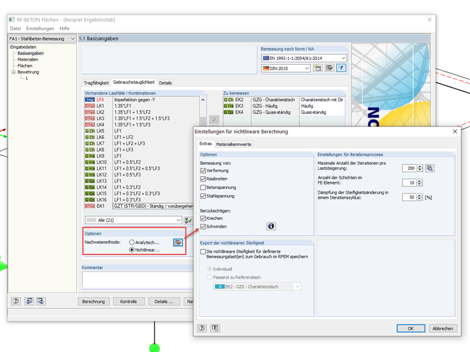Click the magnifier icon beside iterations field
The height and width of the screenshot is (352, 470).
pyautogui.click(x=430, y=168)
